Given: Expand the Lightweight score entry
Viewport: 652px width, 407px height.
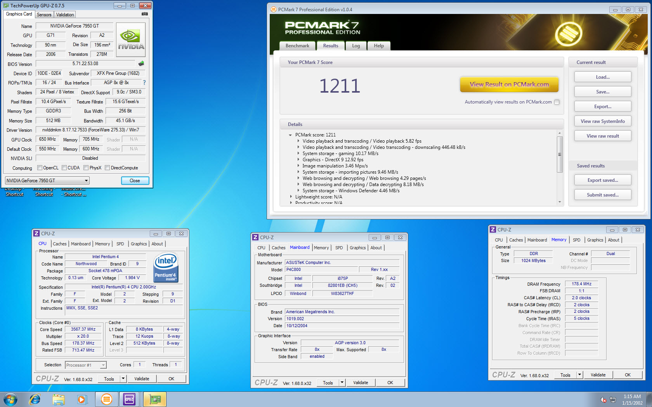Looking at the screenshot, I should pyautogui.click(x=291, y=197).
